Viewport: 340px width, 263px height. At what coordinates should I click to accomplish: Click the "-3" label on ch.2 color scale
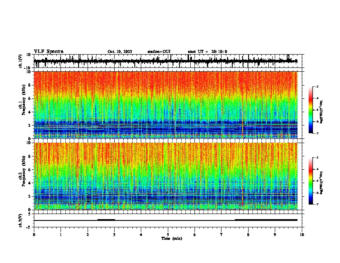point(317,158)
